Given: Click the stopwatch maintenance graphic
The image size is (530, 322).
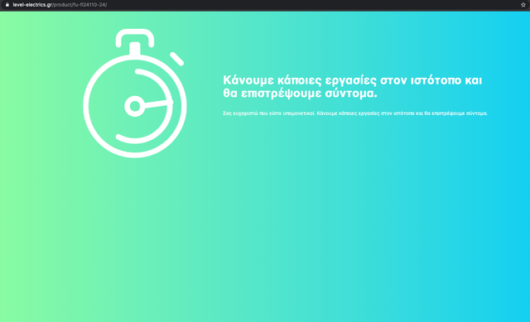Looking at the screenshot, I should click(135, 94).
